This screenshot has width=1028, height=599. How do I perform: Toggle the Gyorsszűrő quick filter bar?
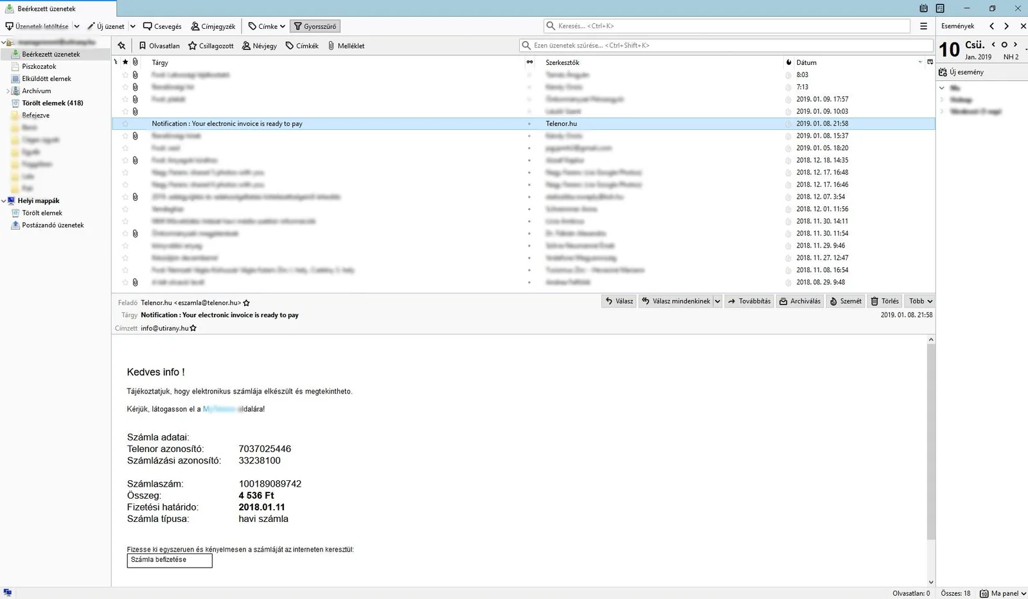[315, 26]
